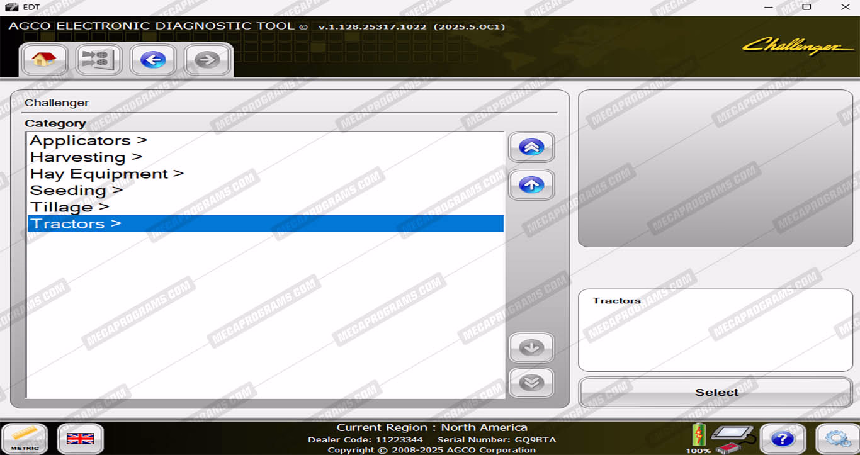Select the Tillage category
The image size is (860, 455).
[x=266, y=207]
